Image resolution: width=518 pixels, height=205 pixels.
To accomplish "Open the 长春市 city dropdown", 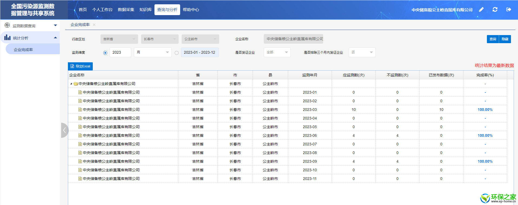I will coord(160,39).
